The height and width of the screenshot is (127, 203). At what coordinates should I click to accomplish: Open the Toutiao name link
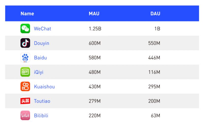42,101
